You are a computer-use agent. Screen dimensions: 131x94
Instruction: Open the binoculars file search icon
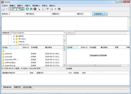[59, 9]
